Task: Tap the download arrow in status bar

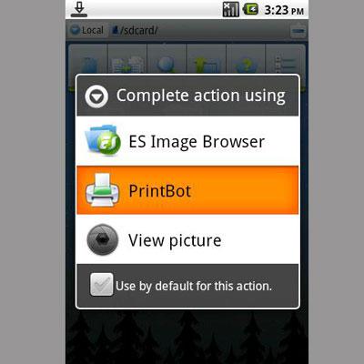Action: (79, 9)
